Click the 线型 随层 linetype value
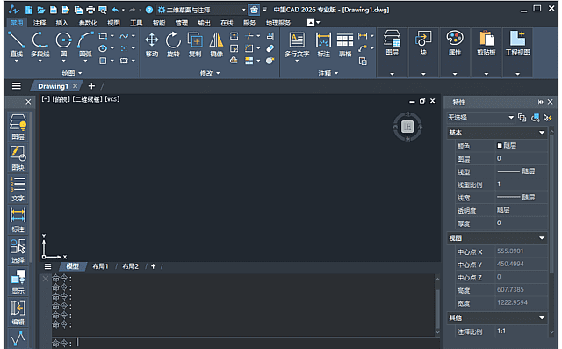This screenshot has height=349, width=562. pos(522,171)
